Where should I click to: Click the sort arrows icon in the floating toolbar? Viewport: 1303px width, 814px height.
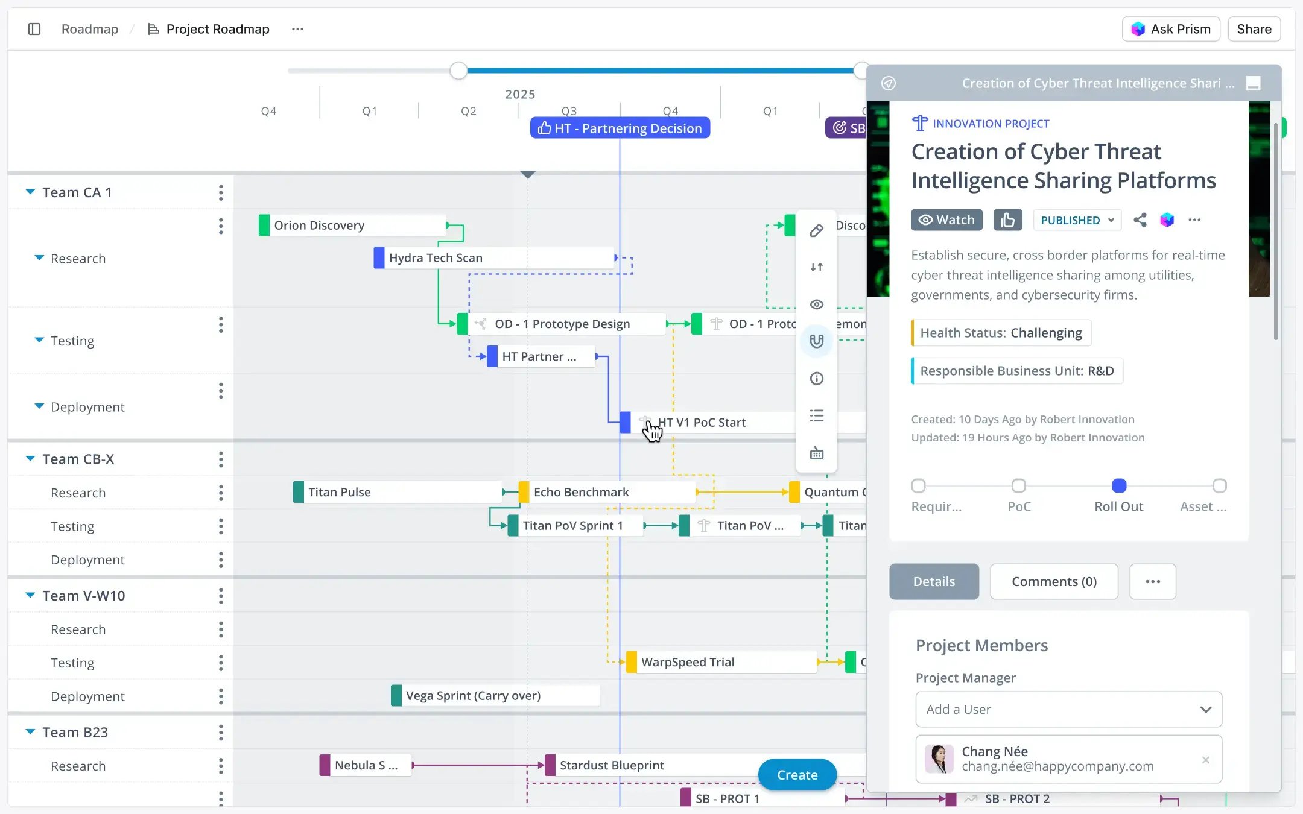(817, 267)
